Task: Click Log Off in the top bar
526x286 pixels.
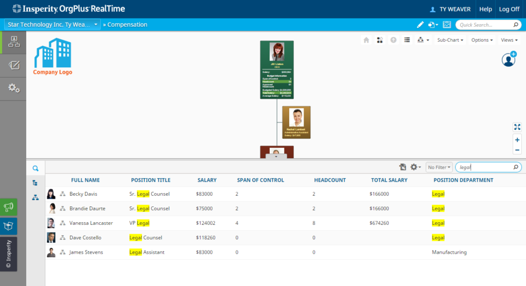Action: point(509,9)
